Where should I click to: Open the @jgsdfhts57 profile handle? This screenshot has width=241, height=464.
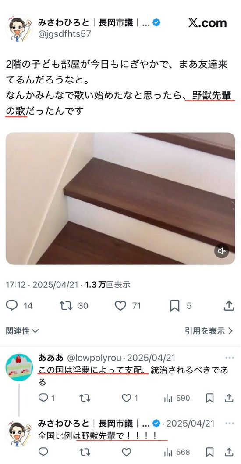(x=64, y=34)
